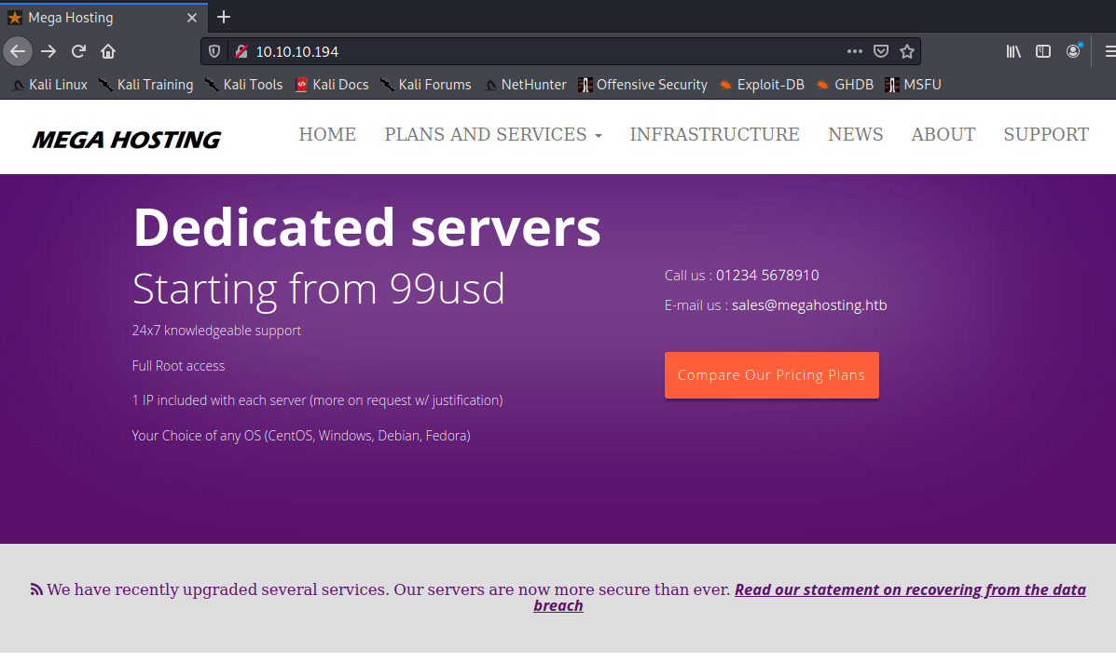Open Firefox library icon

1013,51
